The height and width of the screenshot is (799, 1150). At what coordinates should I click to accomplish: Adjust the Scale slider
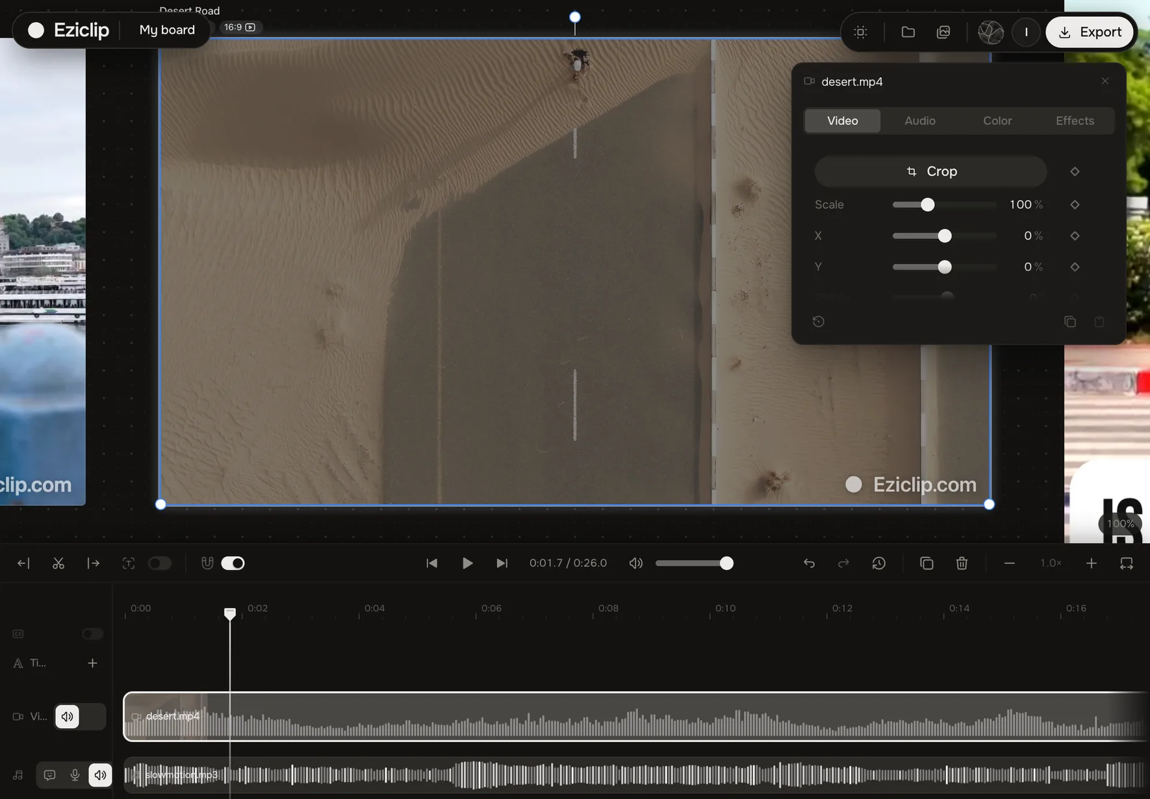pos(943,205)
